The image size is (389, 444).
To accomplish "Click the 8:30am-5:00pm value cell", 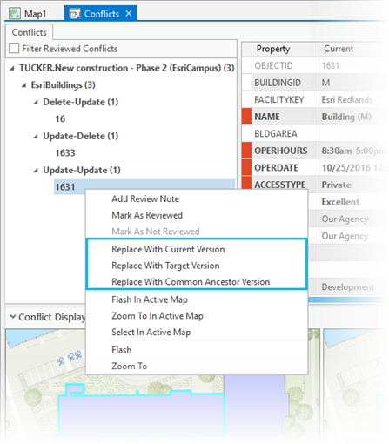I will pyautogui.click(x=352, y=151).
